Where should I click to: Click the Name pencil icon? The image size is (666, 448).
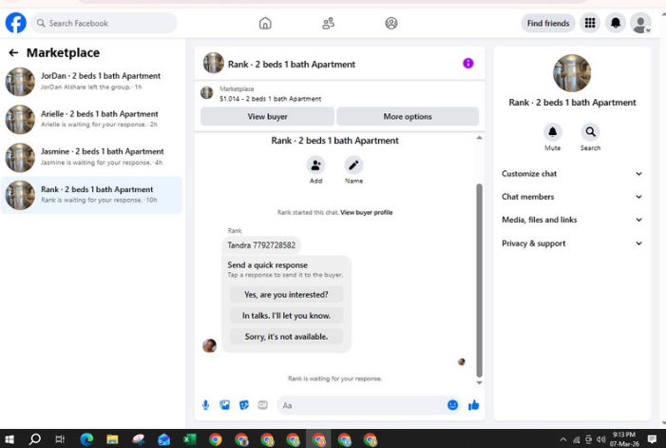tap(353, 166)
